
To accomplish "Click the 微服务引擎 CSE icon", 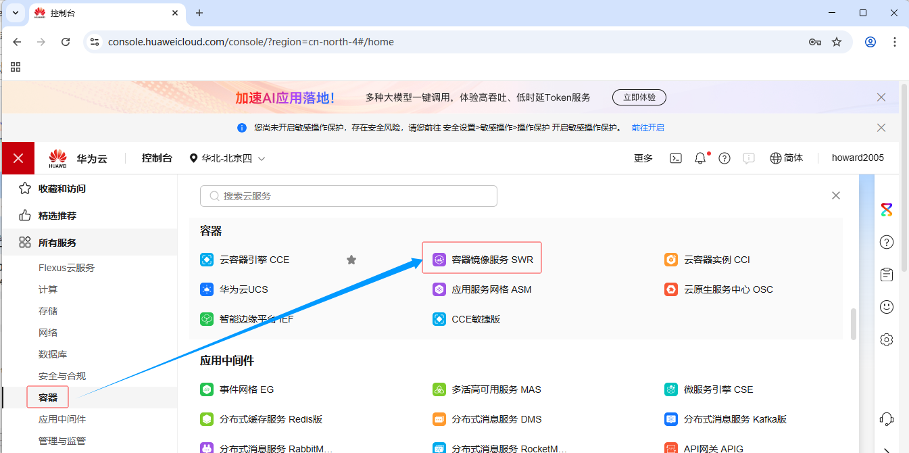I will coord(671,389).
